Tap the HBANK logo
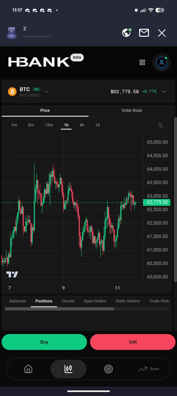The image size is (177, 396). (39, 62)
